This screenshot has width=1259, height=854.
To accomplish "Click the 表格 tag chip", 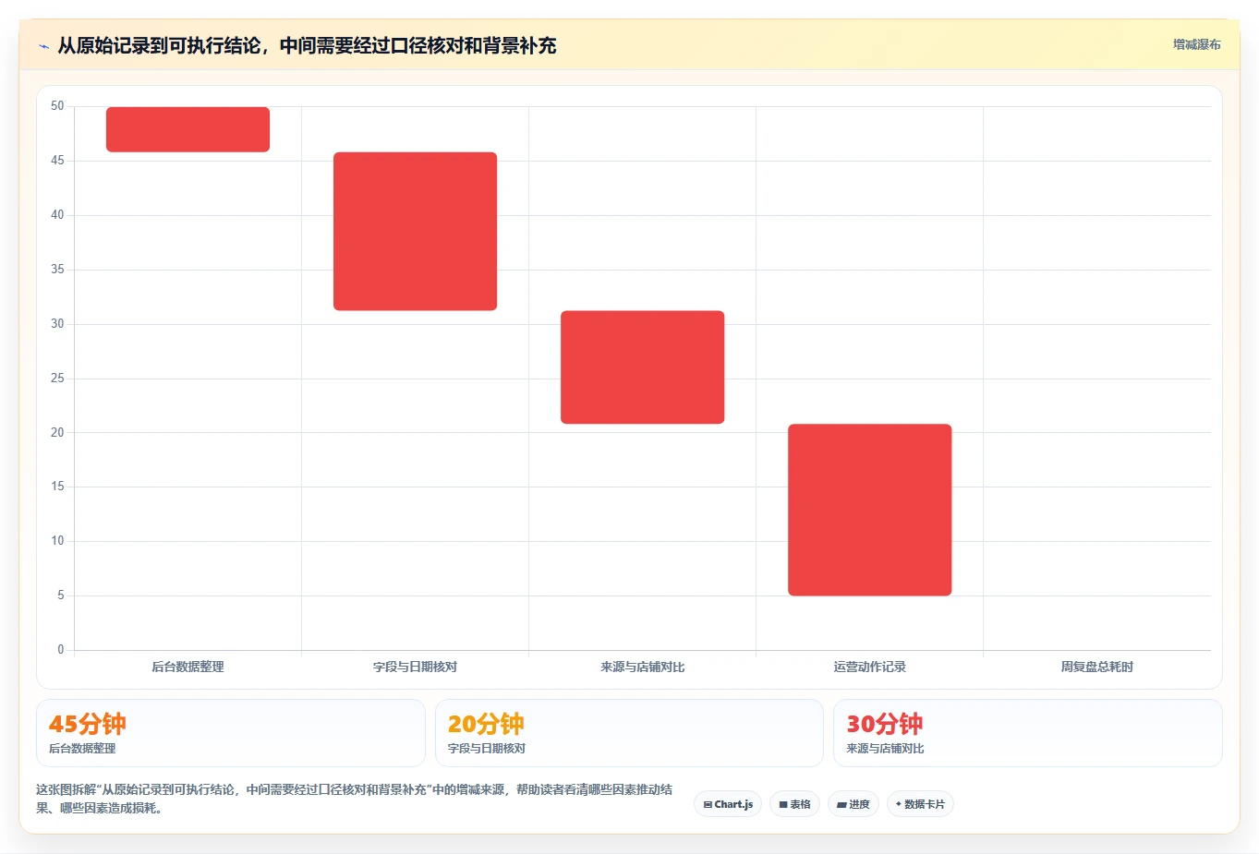I will 794,804.
